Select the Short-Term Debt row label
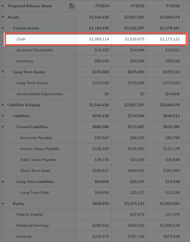Viewport: 190px width, 242px height. click(x=35, y=171)
